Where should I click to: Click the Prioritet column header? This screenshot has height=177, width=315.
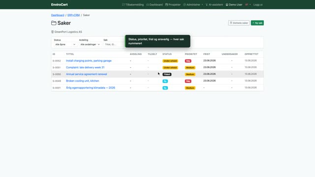191,54
